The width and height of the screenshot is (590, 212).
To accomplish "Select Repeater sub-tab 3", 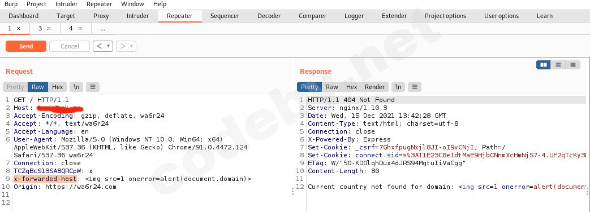I will coord(40,28).
